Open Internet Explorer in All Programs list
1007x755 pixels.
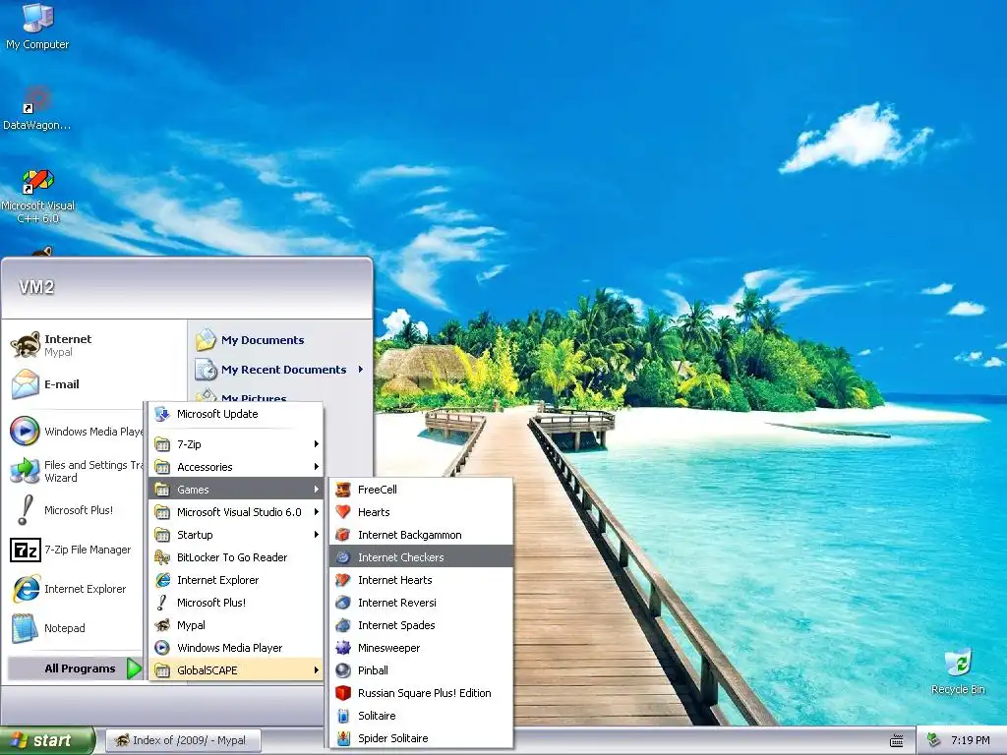point(236,580)
